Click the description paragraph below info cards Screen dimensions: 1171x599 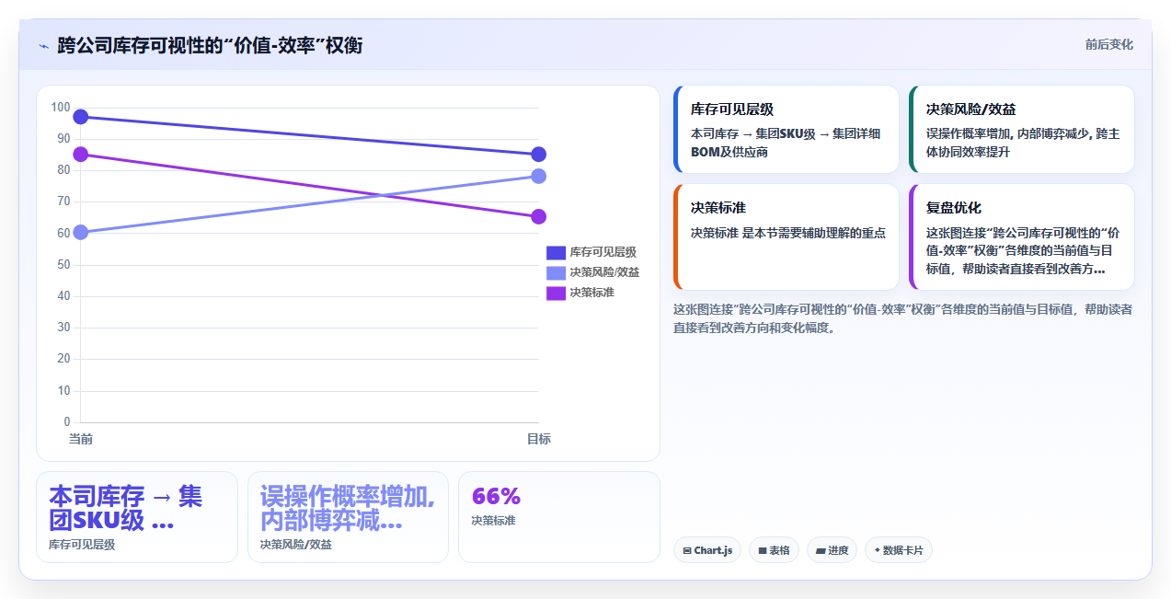(902, 318)
